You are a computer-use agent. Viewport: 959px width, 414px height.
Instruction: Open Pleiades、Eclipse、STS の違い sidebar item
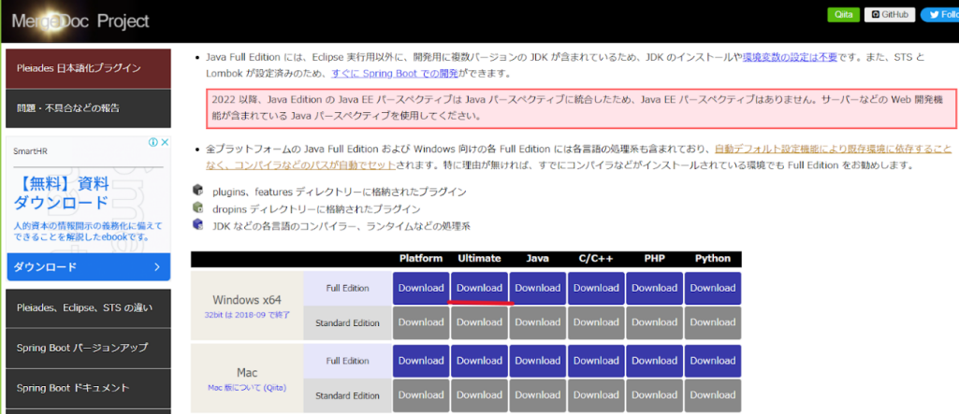tap(88, 307)
